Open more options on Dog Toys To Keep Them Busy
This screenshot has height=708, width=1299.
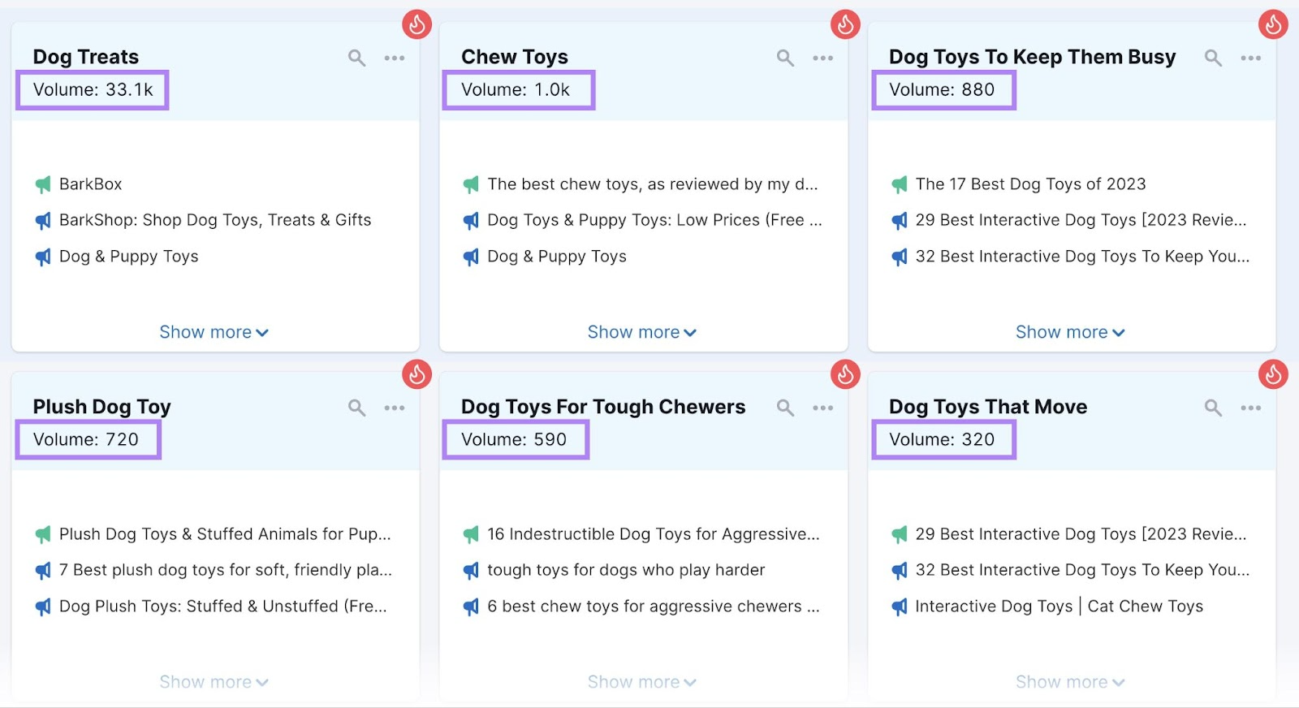pos(1251,58)
